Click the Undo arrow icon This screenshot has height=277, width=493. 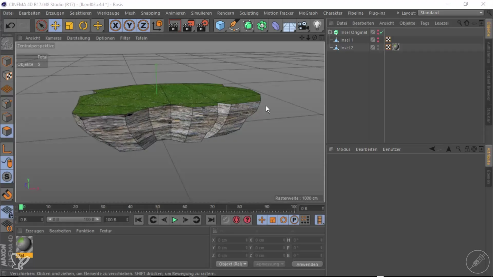[10, 25]
